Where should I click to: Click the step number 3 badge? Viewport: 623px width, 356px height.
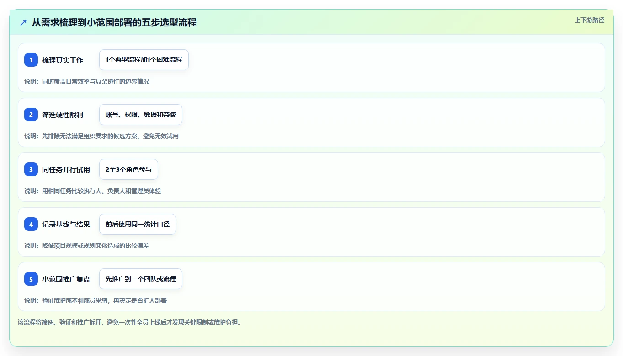pyautogui.click(x=31, y=169)
